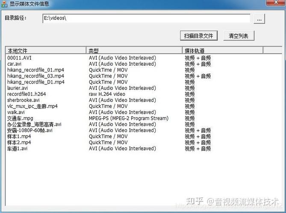Screen dimensions: 286x213
Task: Click the AVI type cell of walk.avi
Action: coord(122,112)
